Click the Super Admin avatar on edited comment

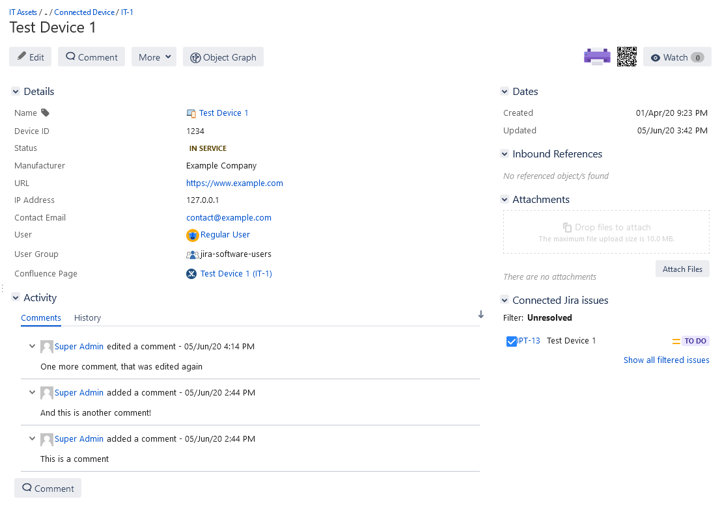[x=46, y=347]
